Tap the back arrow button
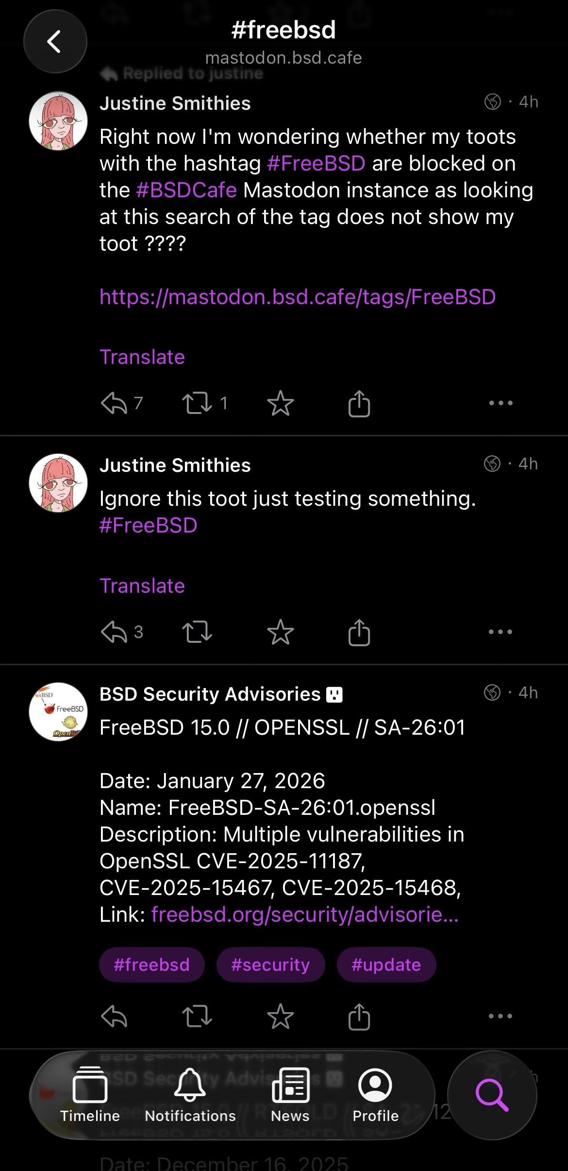The image size is (568, 1171). pos(55,41)
